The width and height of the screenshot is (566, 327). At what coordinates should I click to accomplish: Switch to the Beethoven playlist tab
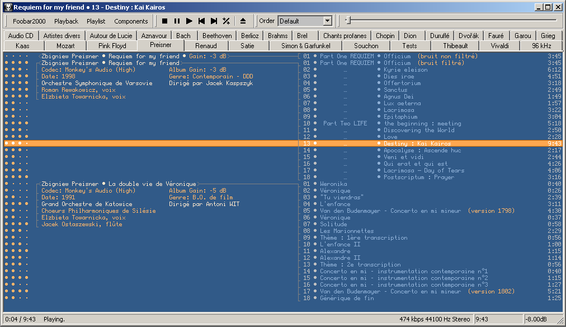pyautogui.click(x=217, y=36)
